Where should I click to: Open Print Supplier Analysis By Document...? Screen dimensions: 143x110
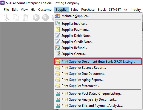click(x=98, y=100)
